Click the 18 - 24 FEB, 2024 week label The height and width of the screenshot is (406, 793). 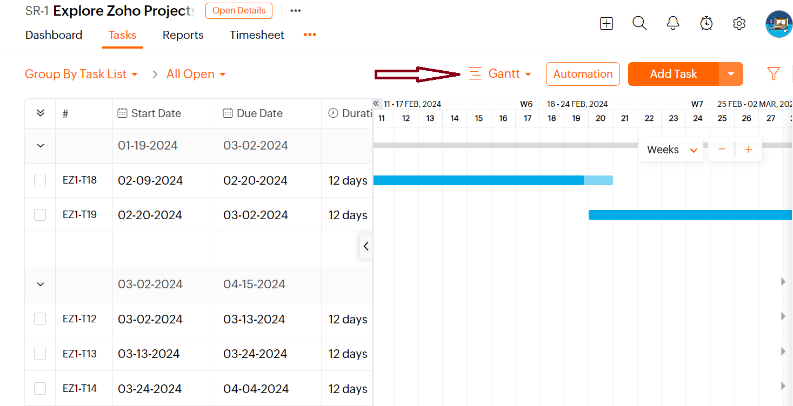click(577, 104)
